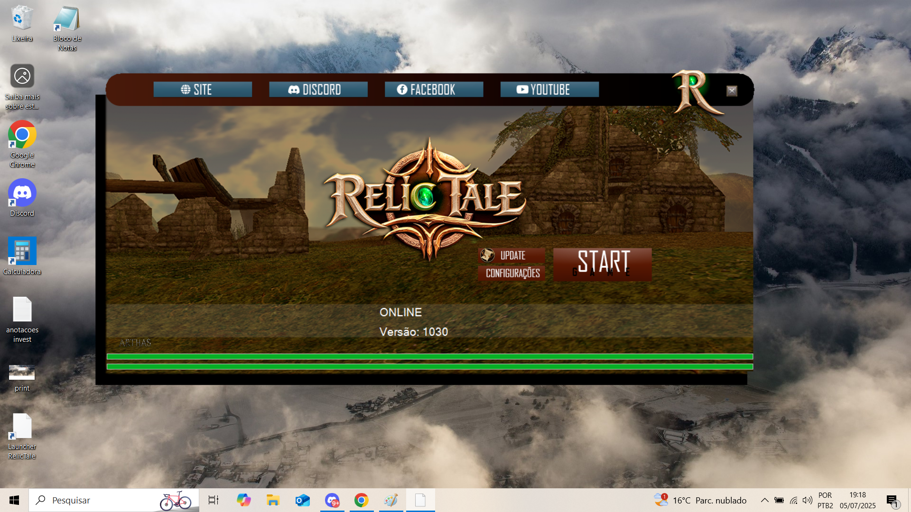Open the Wi-Fi network tray icon

point(793,500)
